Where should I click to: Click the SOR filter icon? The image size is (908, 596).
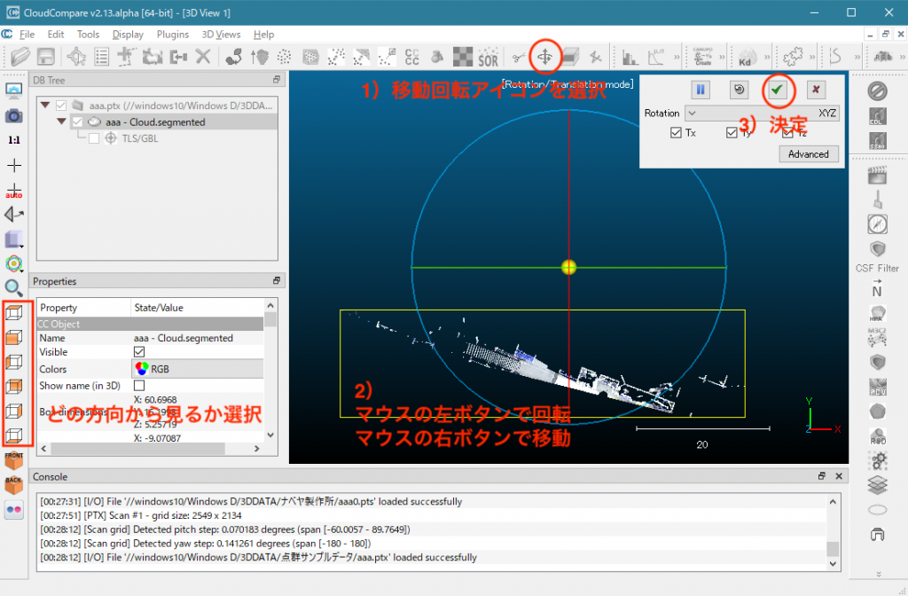point(488,58)
